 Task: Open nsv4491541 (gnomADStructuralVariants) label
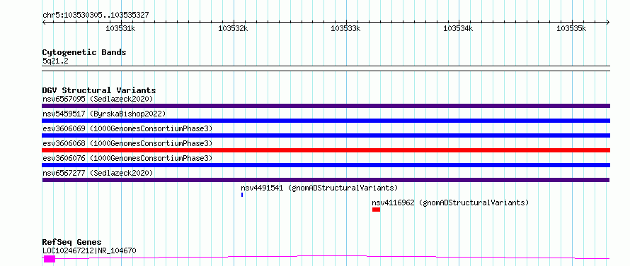tap(319, 188)
